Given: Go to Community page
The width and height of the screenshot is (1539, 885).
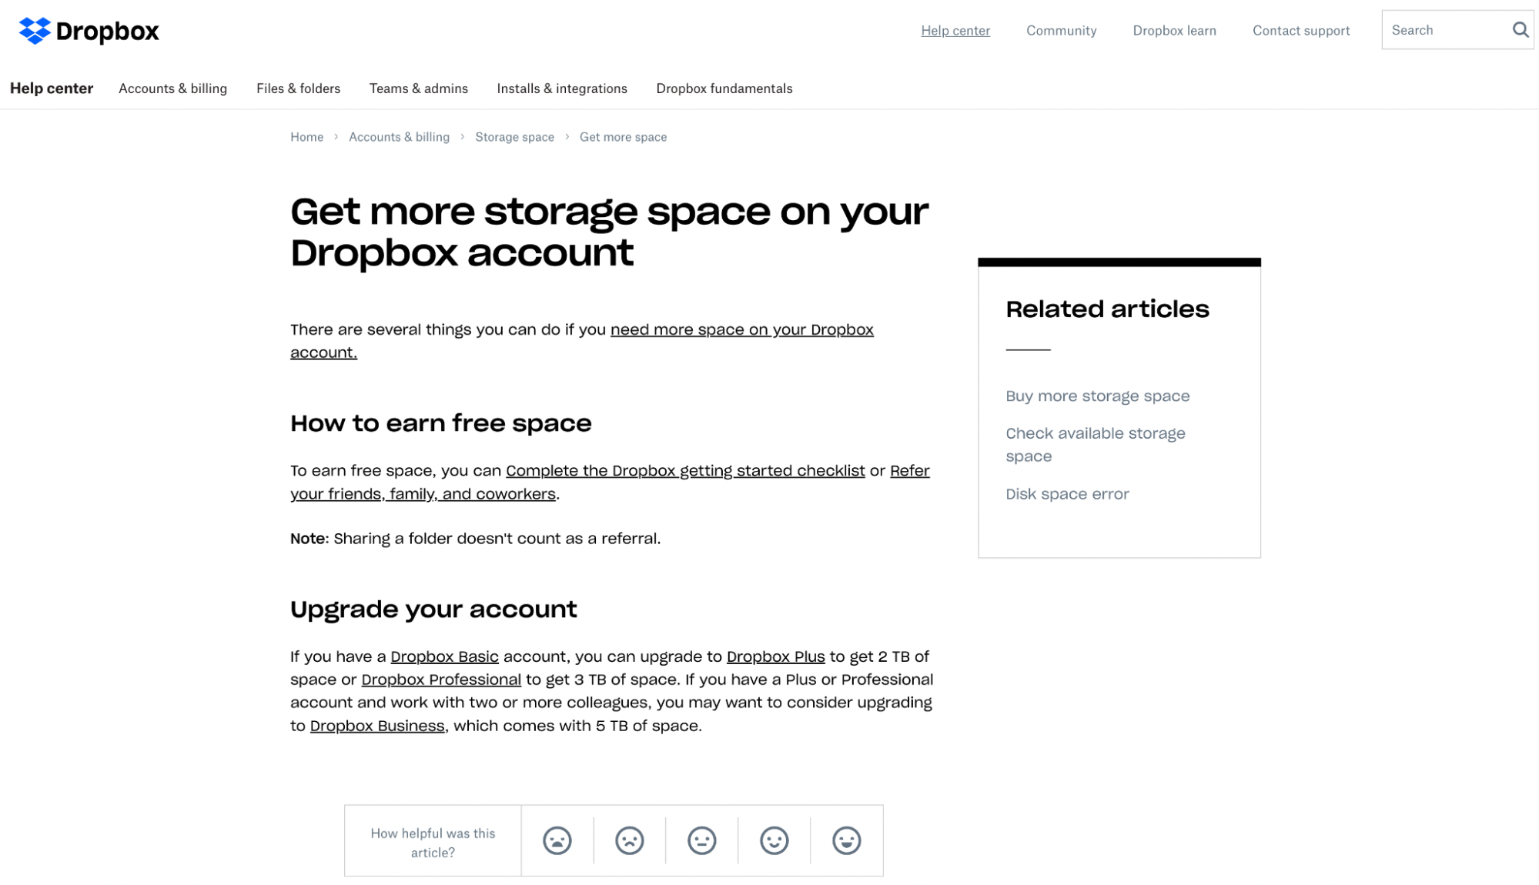Looking at the screenshot, I should point(1061,31).
